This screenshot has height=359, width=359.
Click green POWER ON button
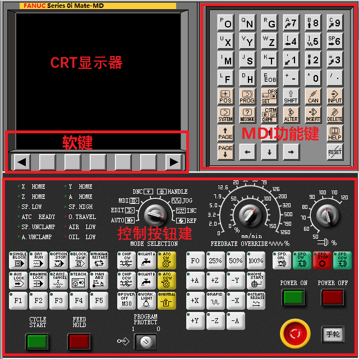tap(294, 297)
